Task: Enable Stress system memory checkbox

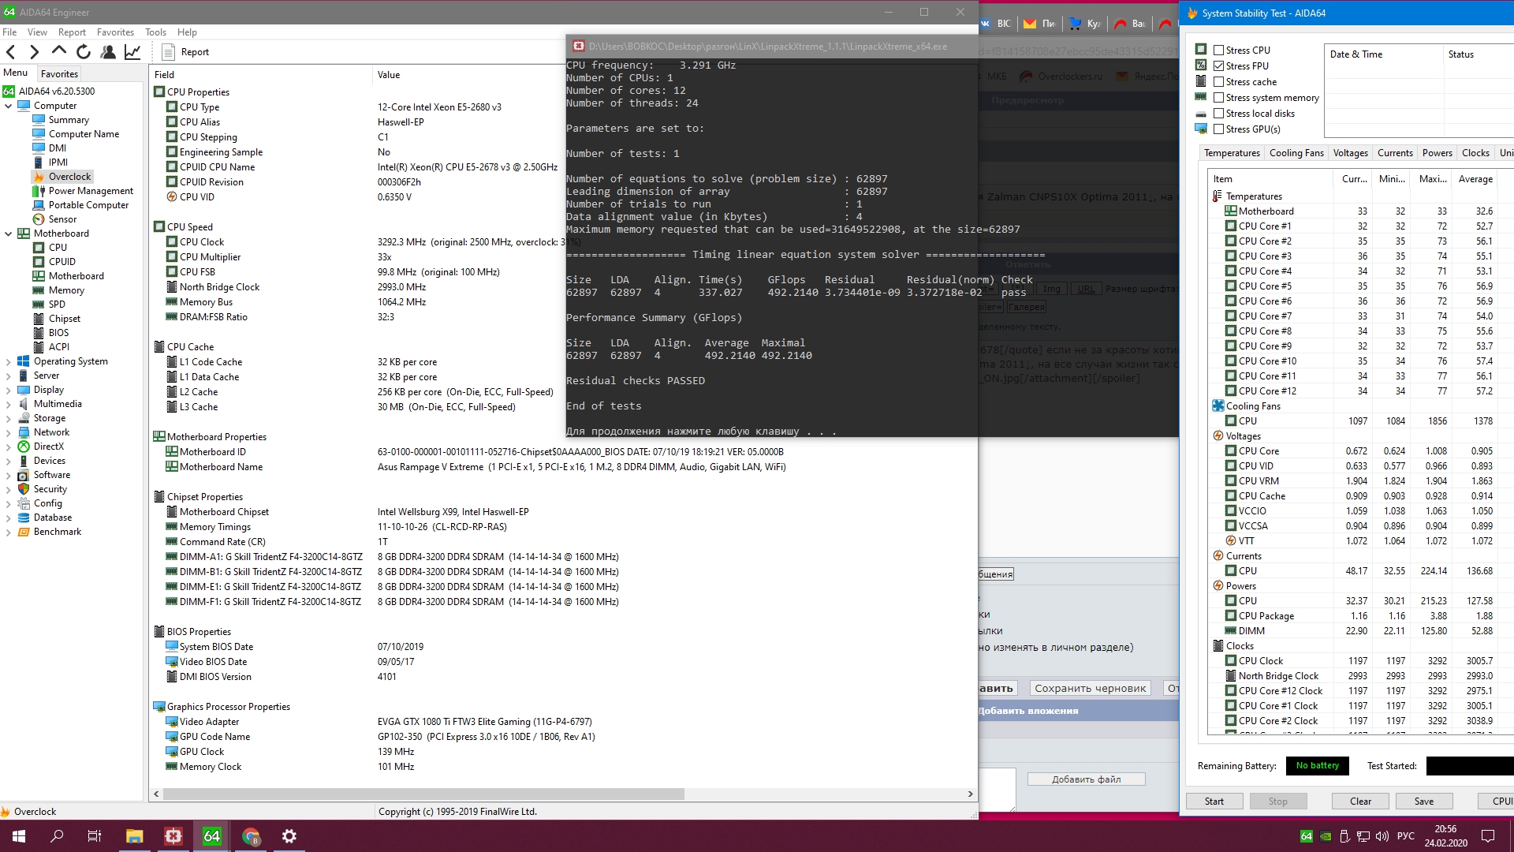Action: tap(1218, 98)
